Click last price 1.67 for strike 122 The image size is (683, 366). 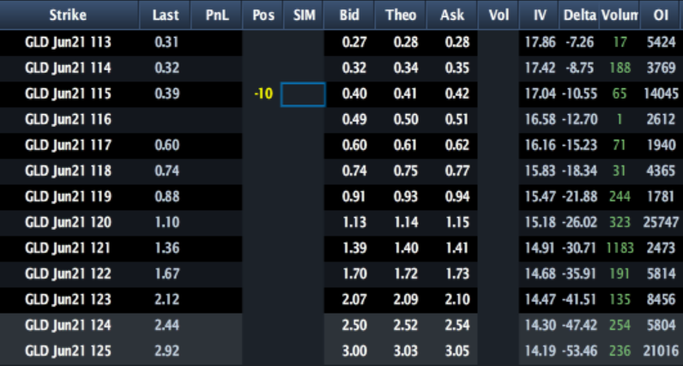tap(166, 273)
